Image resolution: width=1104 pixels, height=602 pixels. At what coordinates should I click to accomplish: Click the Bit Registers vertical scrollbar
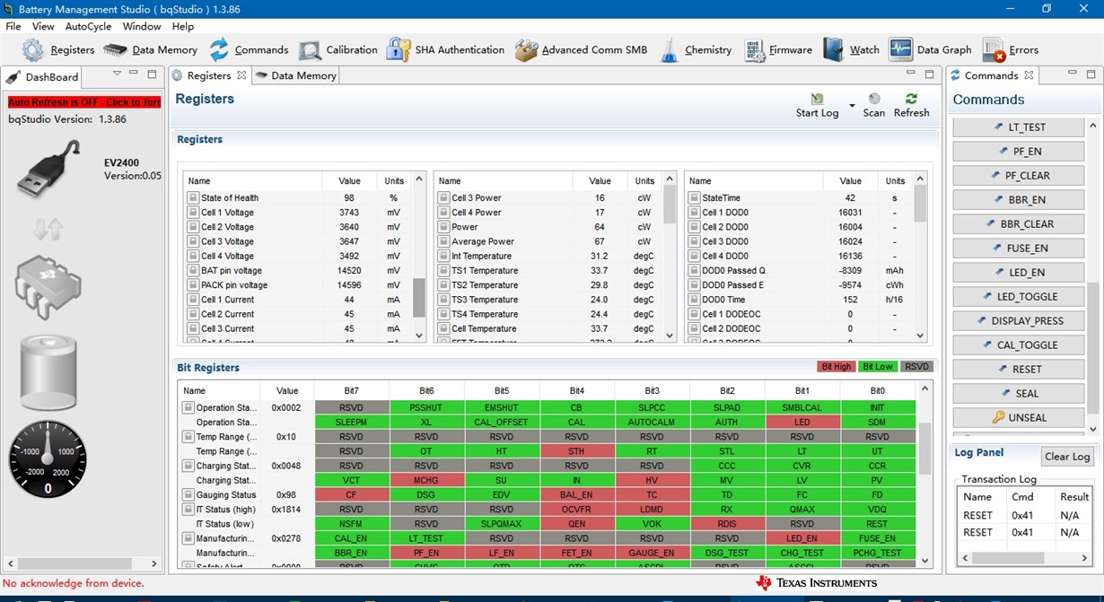pos(925,449)
